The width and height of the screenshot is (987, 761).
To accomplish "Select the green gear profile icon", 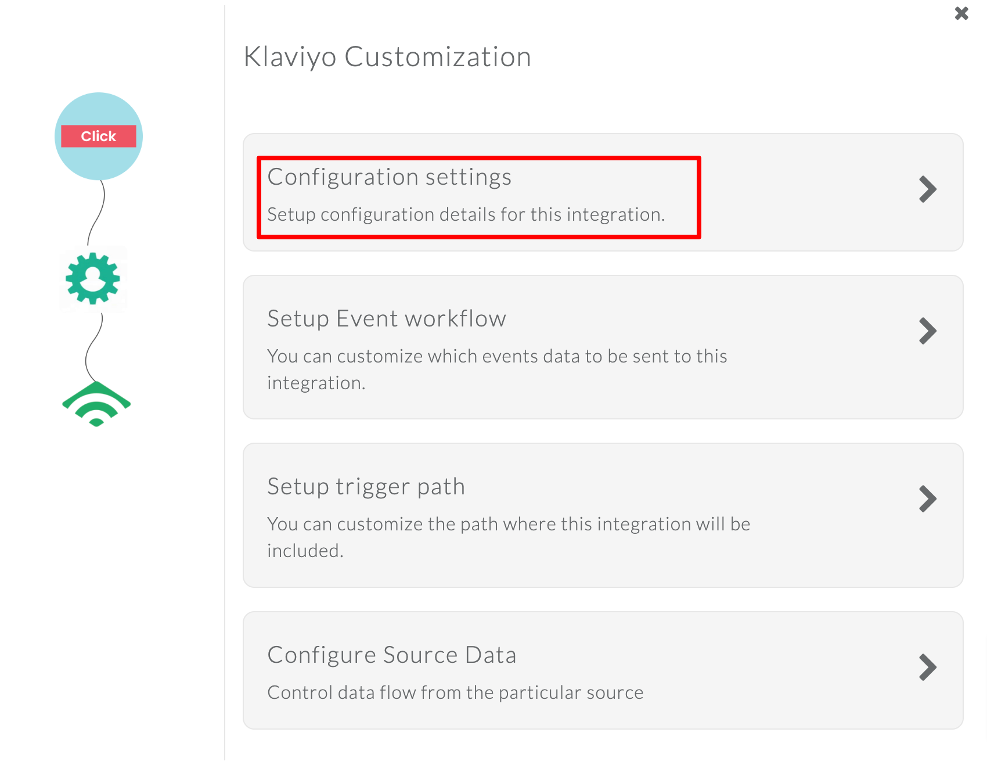I will click(93, 279).
